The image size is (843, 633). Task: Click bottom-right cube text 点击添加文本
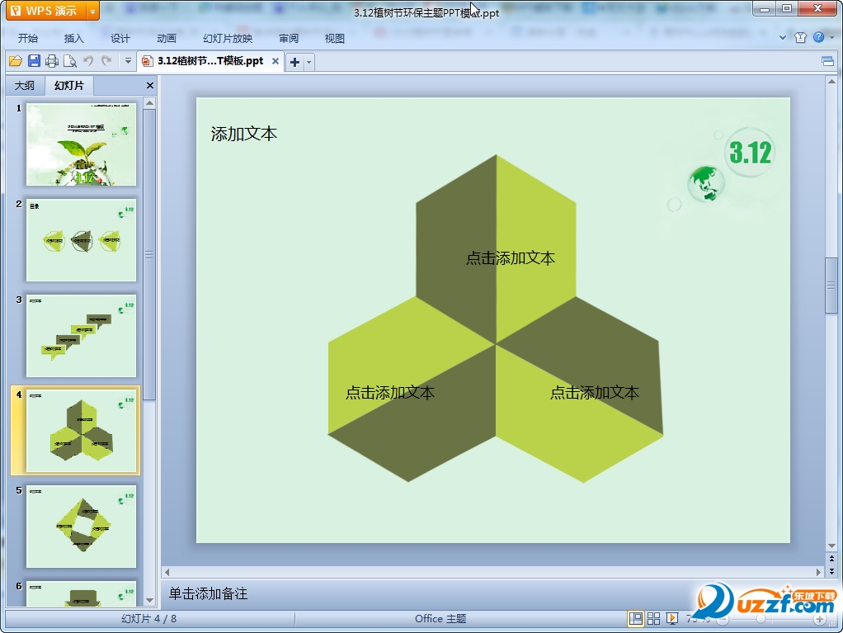595,393
